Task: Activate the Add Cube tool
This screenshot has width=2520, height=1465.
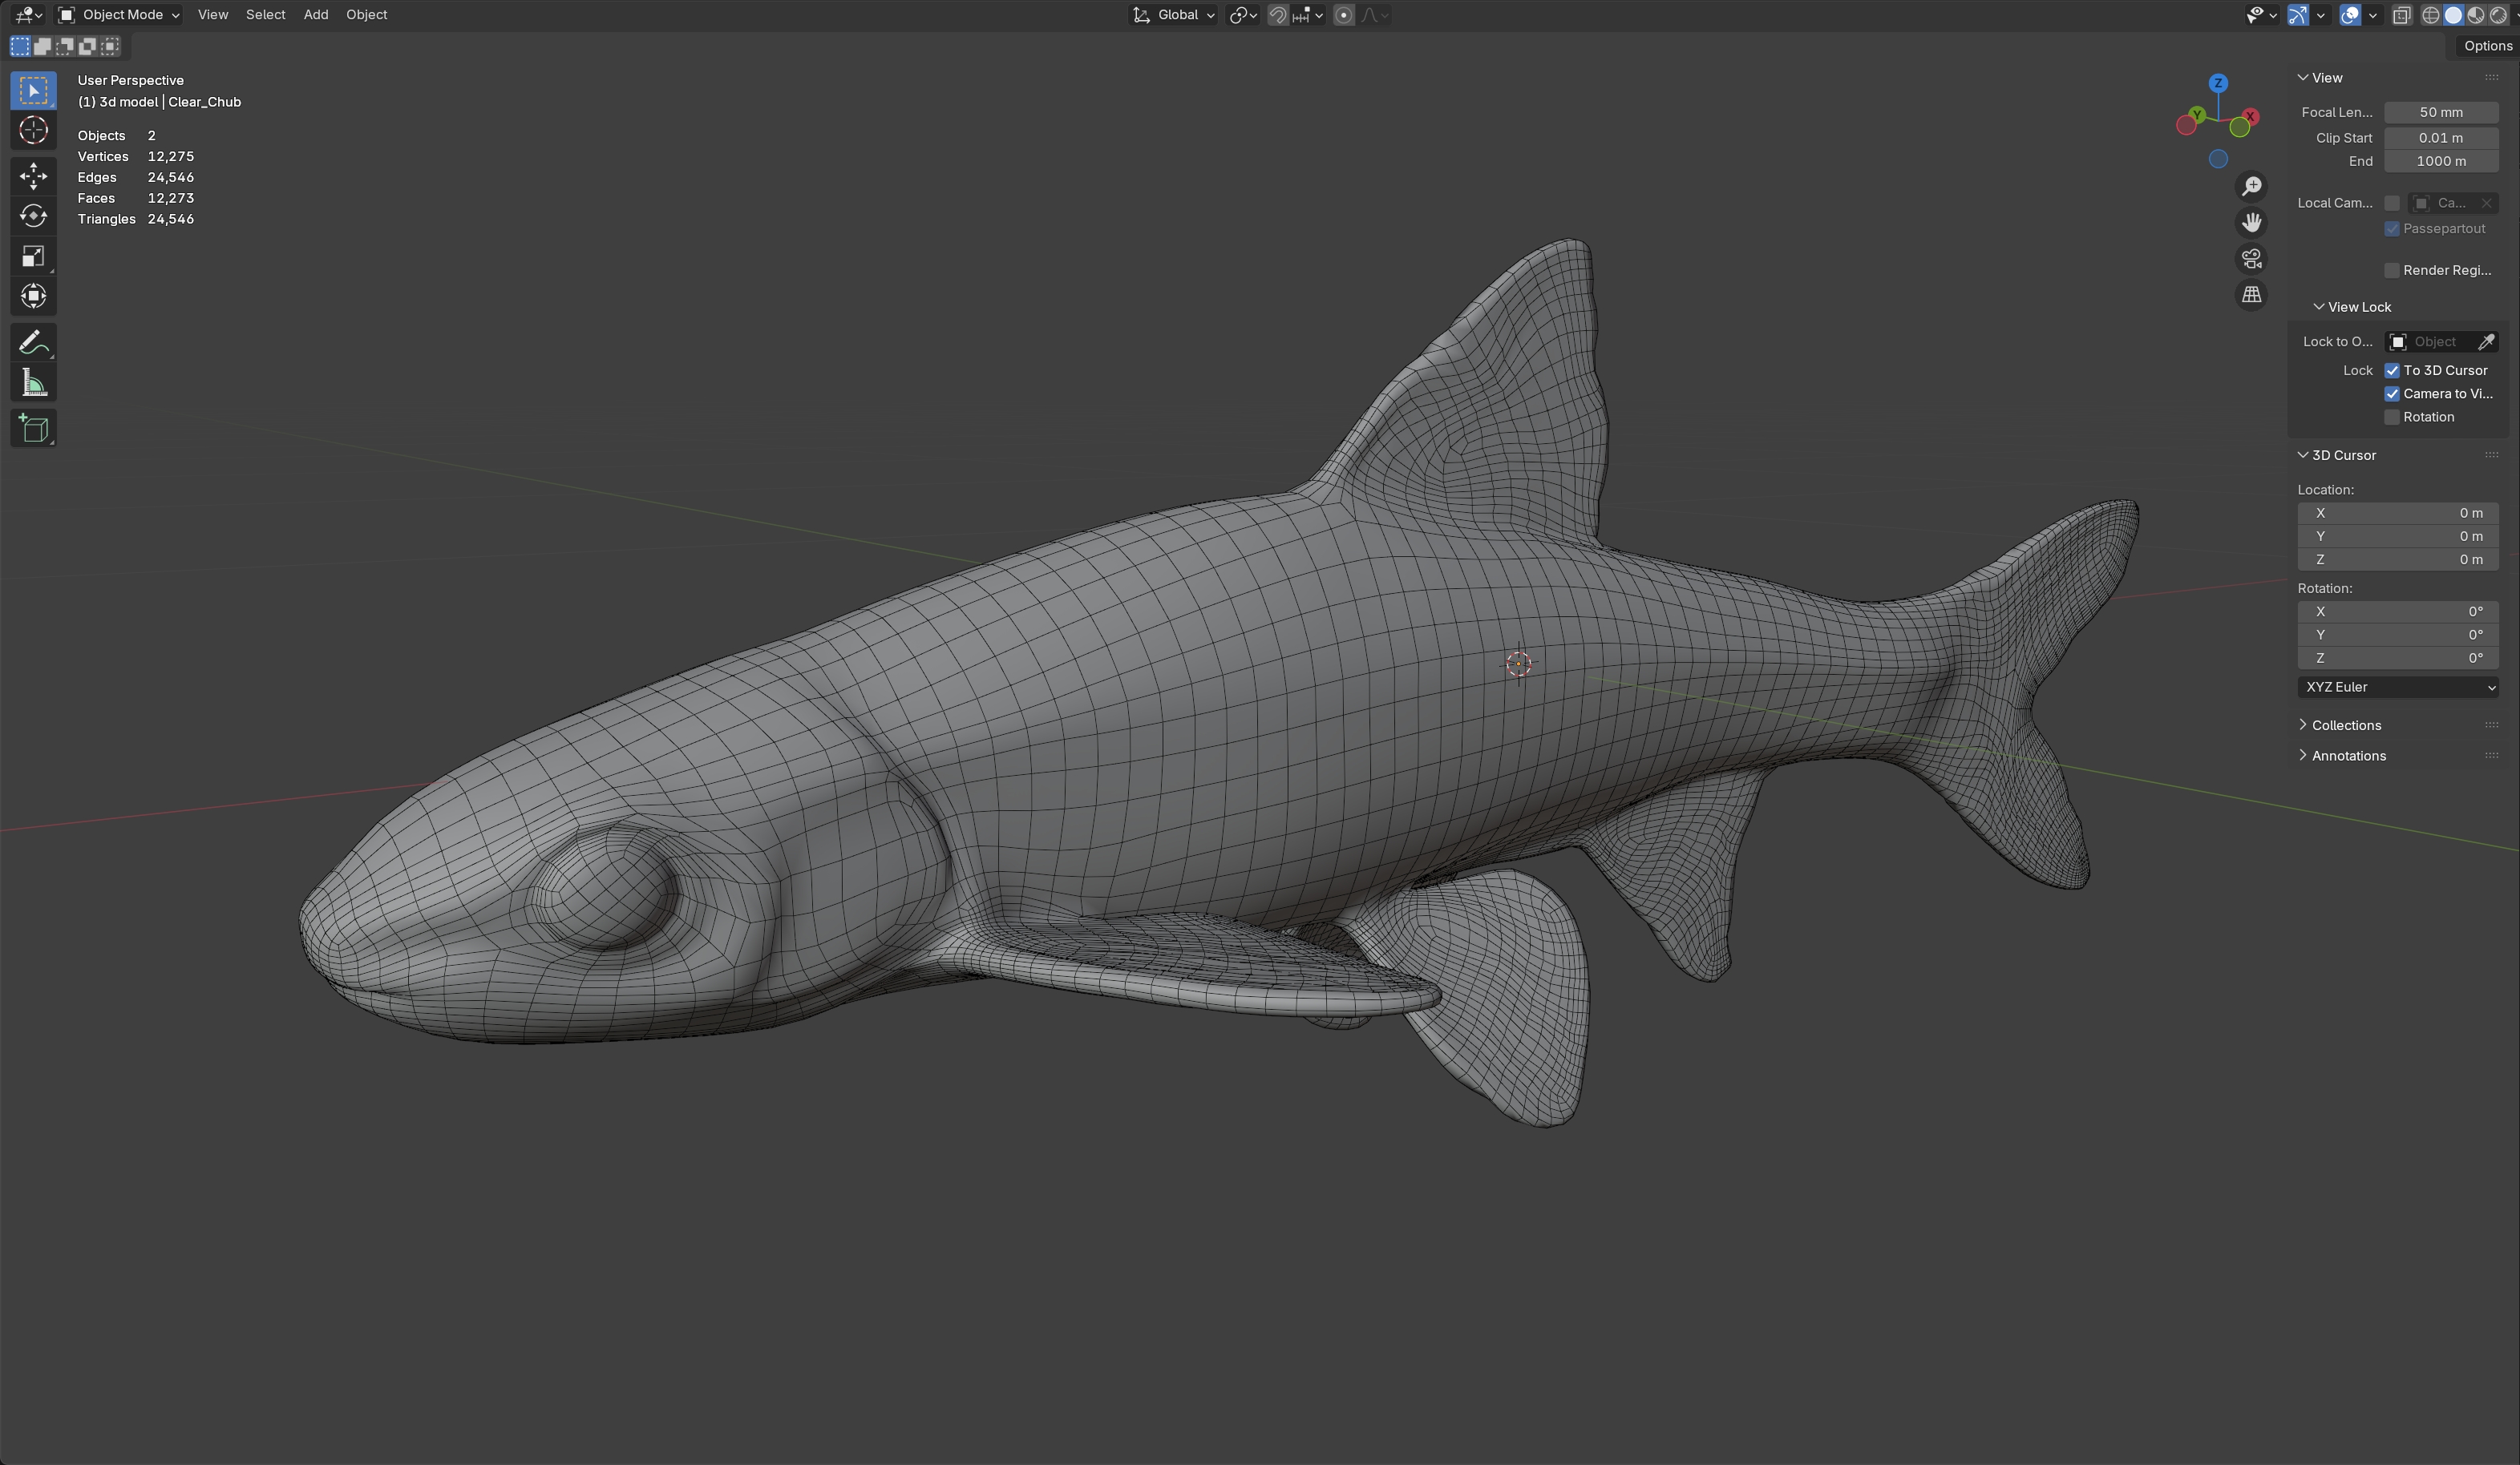Action: coord(33,429)
